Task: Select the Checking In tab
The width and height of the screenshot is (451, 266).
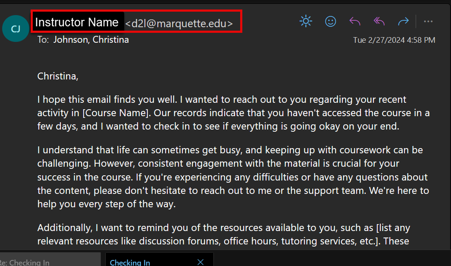Action: click(x=130, y=262)
